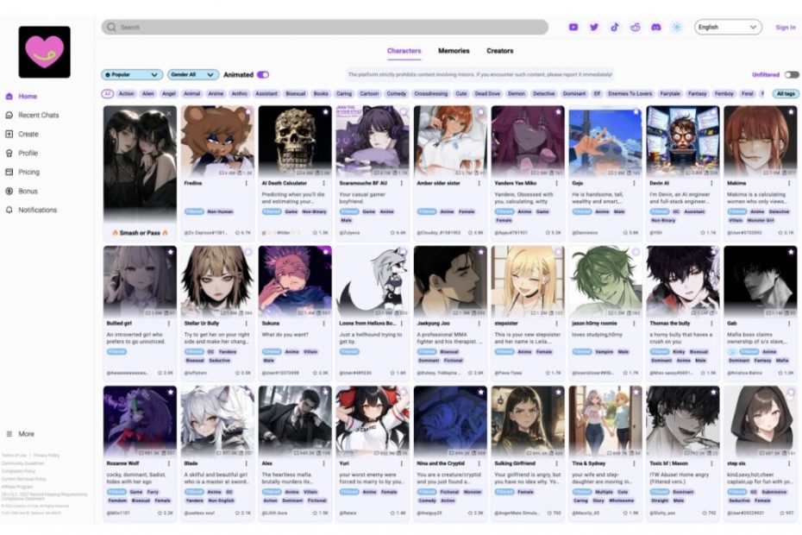The image size is (802, 535).
Task: Toggle favorite star on Bullied girl card
Action: [171, 251]
